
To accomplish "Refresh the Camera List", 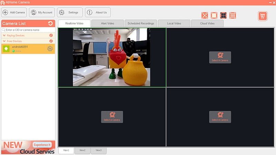I will pyautogui.click(x=50, y=23).
